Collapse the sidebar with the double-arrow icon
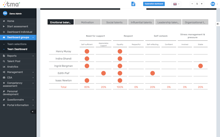The image size is (220, 137). tap(33, 111)
